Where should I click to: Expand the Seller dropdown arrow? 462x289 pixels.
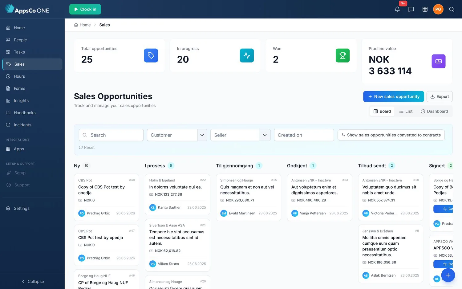click(x=265, y=135)
